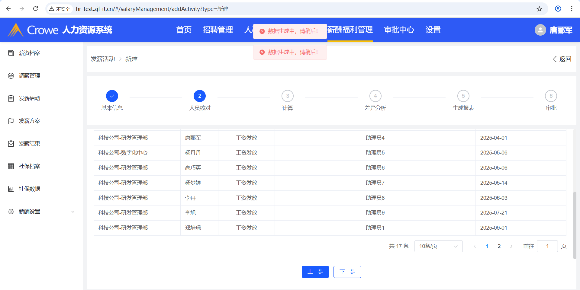Switch to 招聘管理 in the top navigation
This screenshot has height=290, width=580.
pos(217,30)
